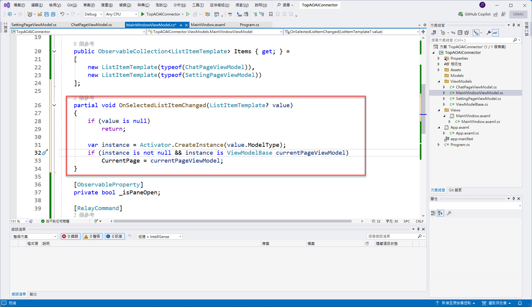
Task: Open the 131 % zoom level dropdown
Action: tap(19, 221)
